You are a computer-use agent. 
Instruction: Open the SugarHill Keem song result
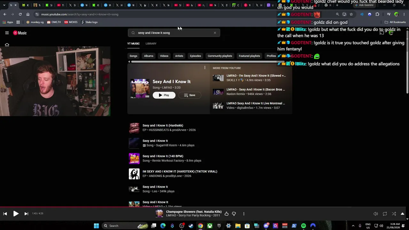click(155, 141)
